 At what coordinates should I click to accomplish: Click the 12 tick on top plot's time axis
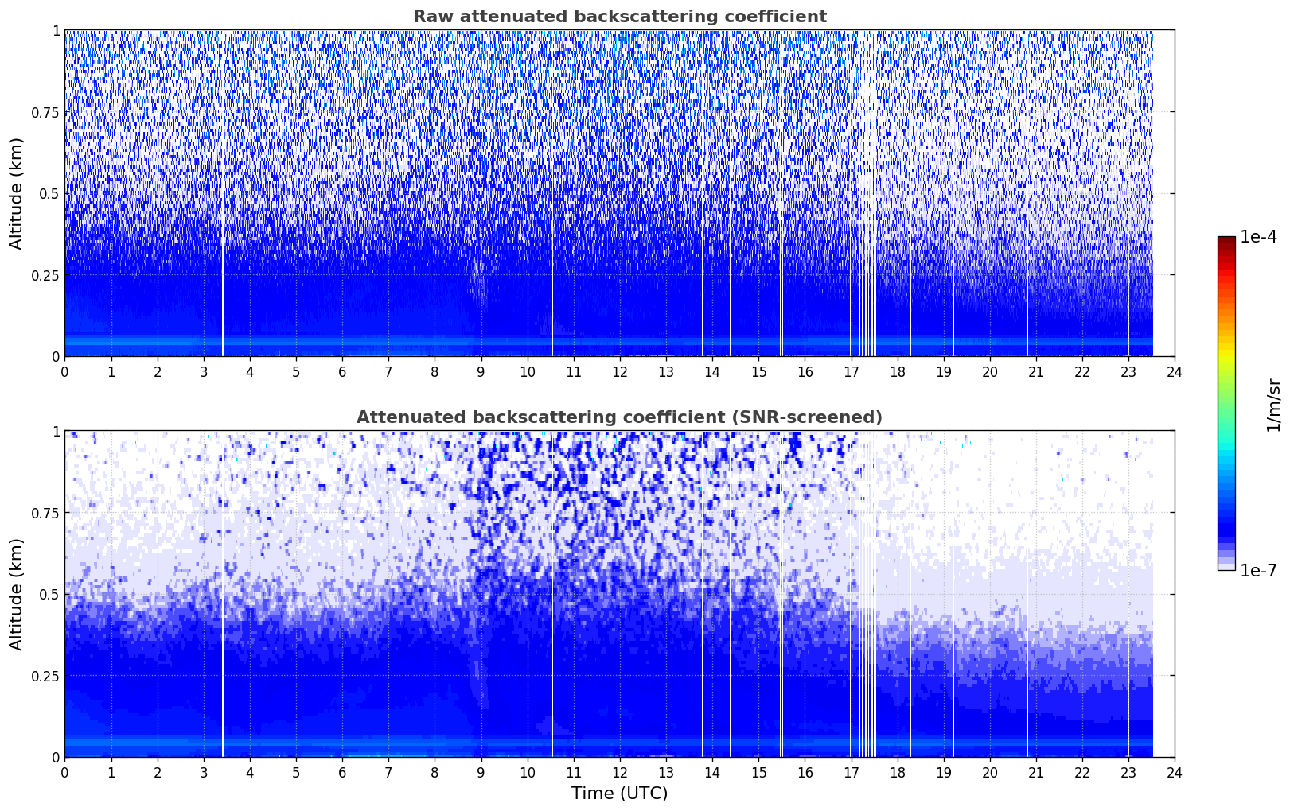[619, 372]
